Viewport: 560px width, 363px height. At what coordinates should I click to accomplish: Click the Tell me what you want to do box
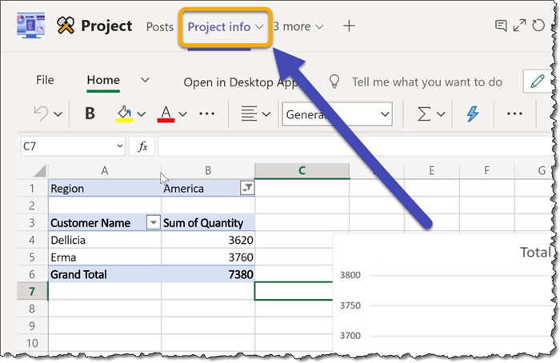426,82
